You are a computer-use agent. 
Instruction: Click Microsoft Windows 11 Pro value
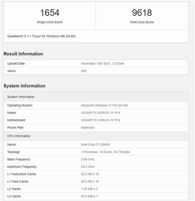coord(104,105)
